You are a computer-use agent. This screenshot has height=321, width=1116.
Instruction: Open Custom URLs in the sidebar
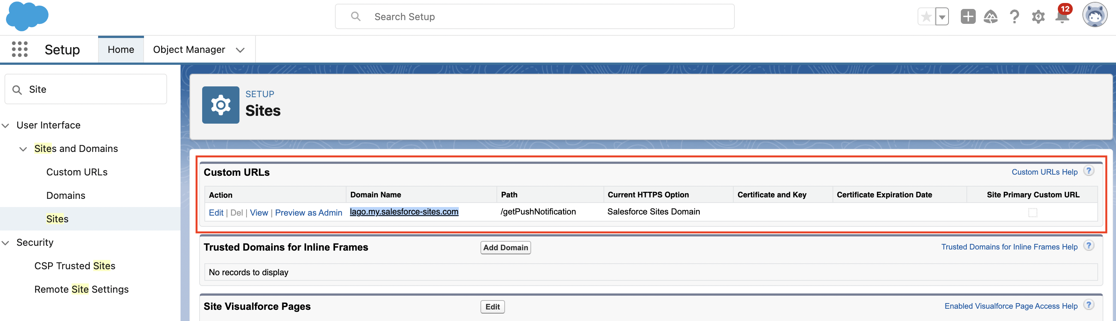click(x=77, y=172)
